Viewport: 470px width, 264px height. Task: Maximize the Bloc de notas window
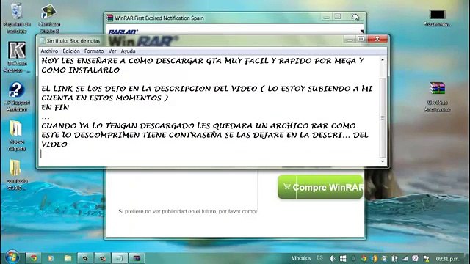pyautogui.click(x=361, y=39)
